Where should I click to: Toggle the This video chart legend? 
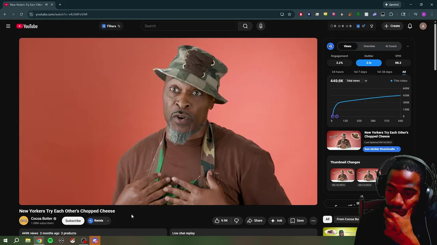[x=399, y=81]
